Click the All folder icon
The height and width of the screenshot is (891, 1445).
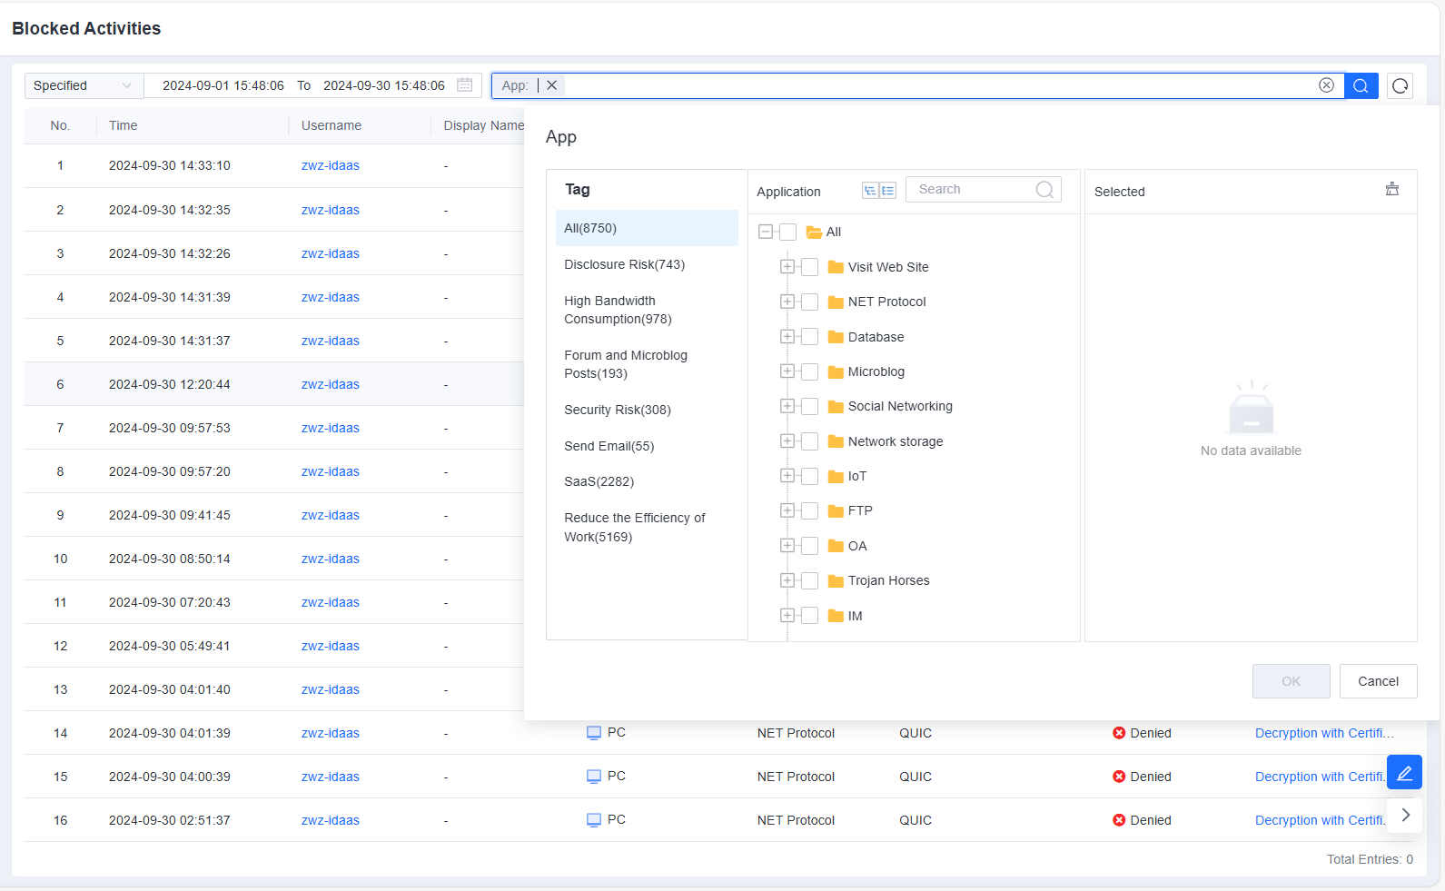(814, 232)
